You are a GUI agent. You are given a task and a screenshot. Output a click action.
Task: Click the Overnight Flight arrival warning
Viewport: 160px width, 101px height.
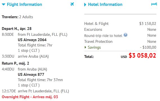click(30, 97)
